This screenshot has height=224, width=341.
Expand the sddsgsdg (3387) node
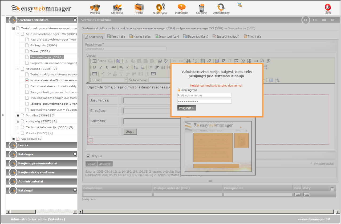(x=18, y=121)
